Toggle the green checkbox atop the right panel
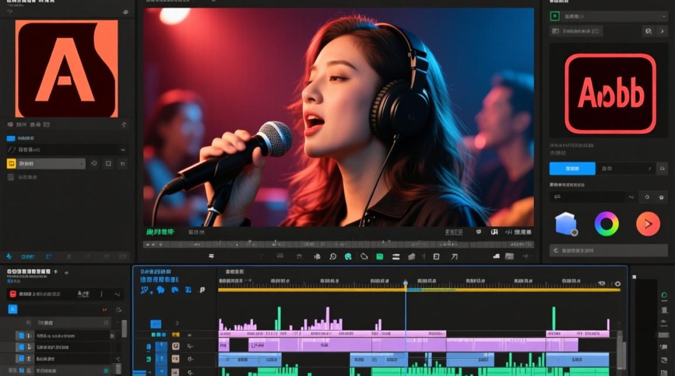Screen dimensions: 675x376 tap(555, 16)
